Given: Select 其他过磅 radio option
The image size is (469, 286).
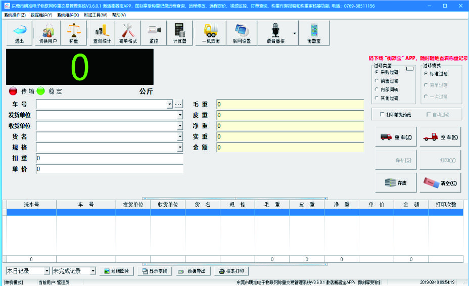Looking at the screenshot, I should pyautogui.click(x=387, y=98).
